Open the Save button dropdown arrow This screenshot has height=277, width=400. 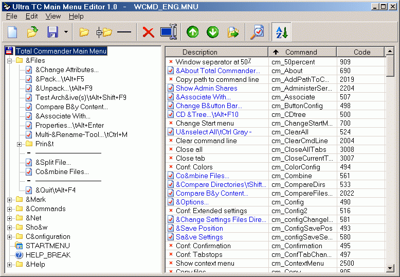[x=66, y=32]
